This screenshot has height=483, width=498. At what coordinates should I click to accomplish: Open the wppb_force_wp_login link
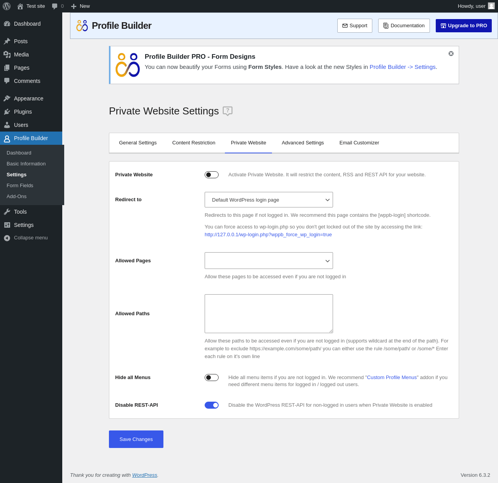(x=268, y=235)
